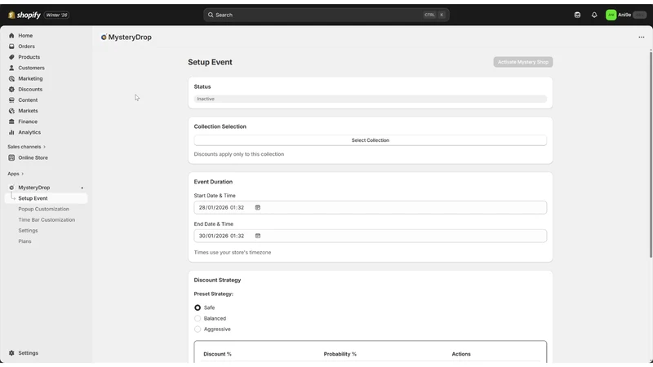
Task: Click the Probability % column header
Action: pyautogui.click(x=340, y=354)
